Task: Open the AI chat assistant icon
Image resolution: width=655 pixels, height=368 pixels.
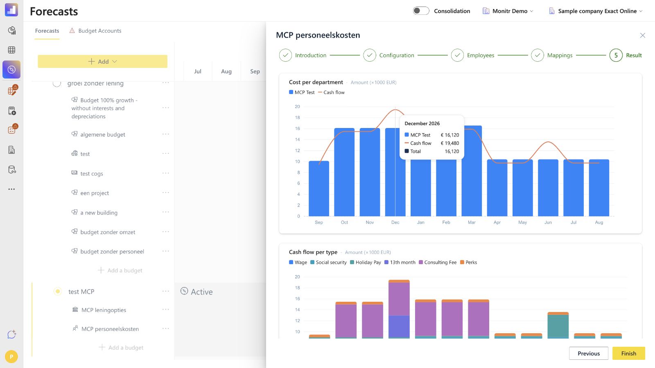Action: (x=11, y=334)
